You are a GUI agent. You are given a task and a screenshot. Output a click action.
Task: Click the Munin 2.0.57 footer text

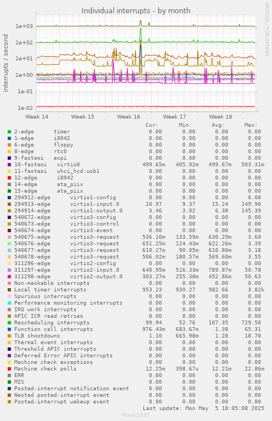point(136,415)
